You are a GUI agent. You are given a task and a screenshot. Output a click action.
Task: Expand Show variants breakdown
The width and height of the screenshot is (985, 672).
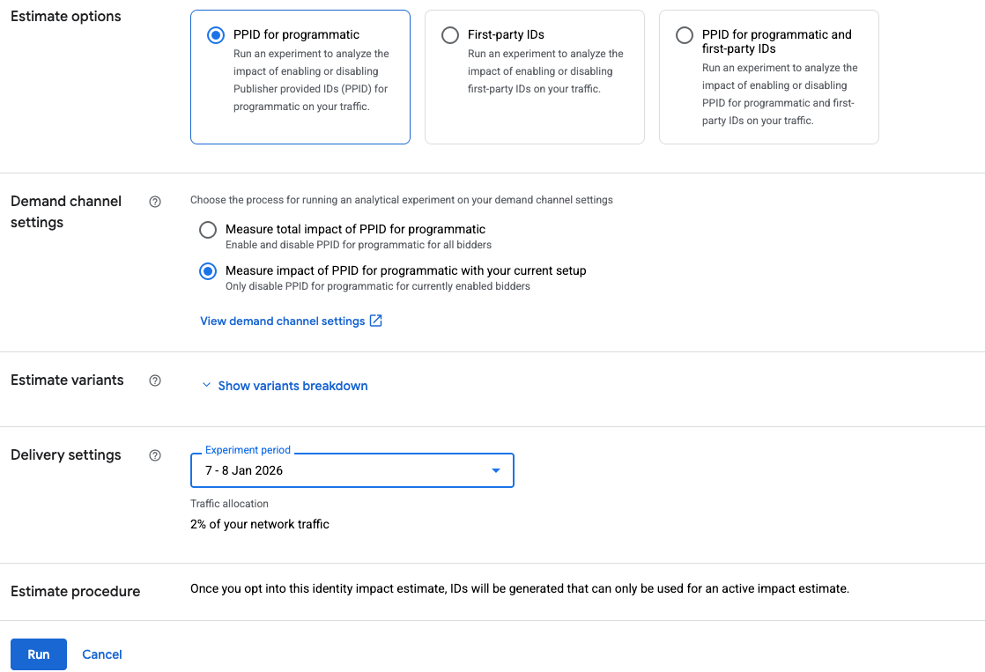tap(293, 386)
